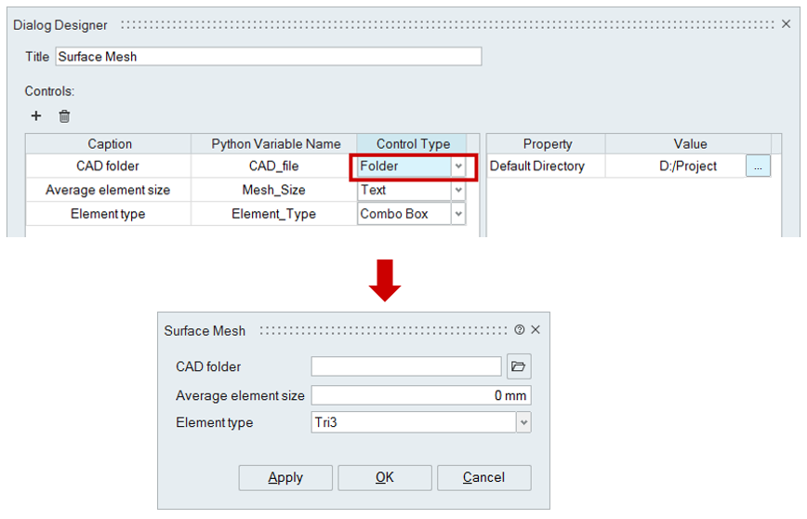
Task: Click the trash icon to delete control
Action: pyautogui.click(x=64, y=116)
